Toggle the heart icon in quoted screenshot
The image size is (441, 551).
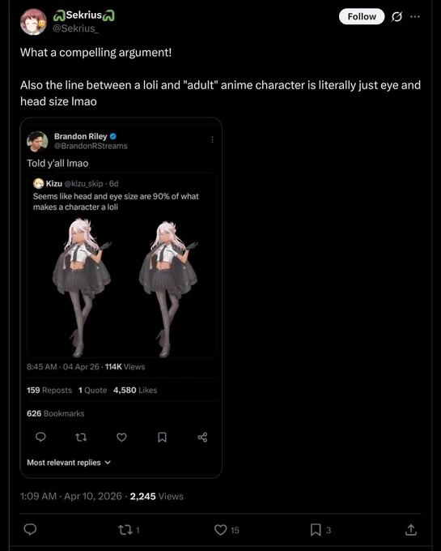click(121, 437)
